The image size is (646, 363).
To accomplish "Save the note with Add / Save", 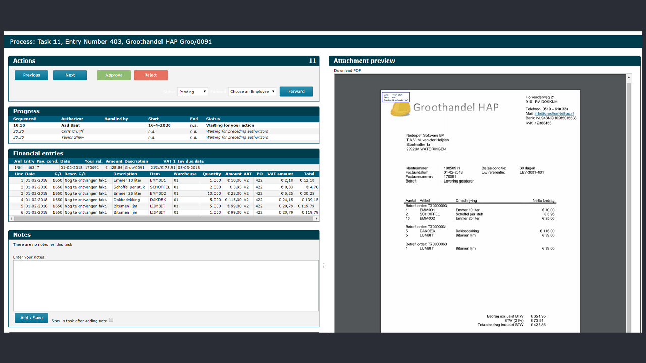I will (31, 318).
